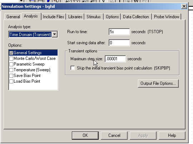
Task: Open the Probe Window tab
Action: pos(167,17)
